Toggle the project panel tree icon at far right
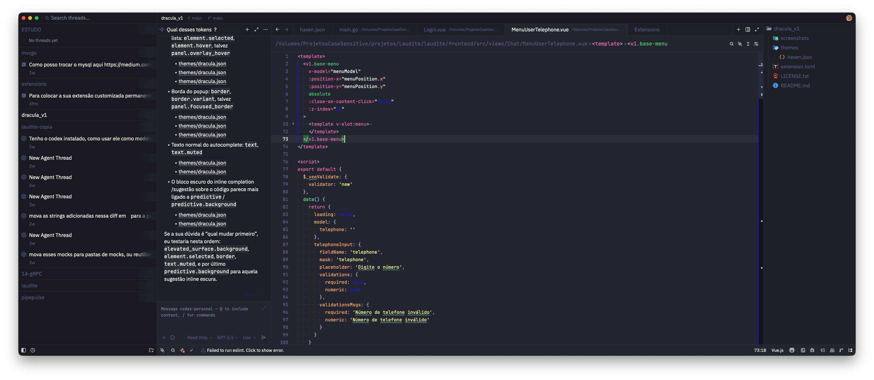 (850, 350)
